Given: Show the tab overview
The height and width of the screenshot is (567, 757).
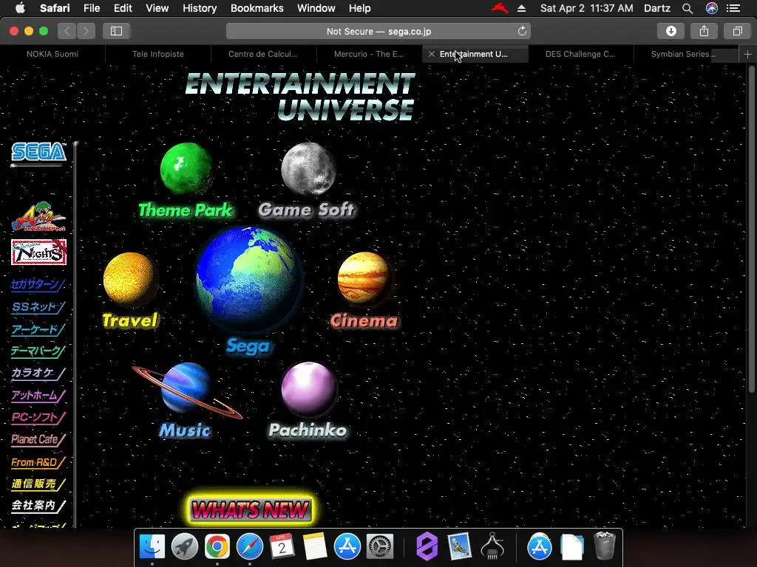Looking at the screenshot, I should [737, 31].
